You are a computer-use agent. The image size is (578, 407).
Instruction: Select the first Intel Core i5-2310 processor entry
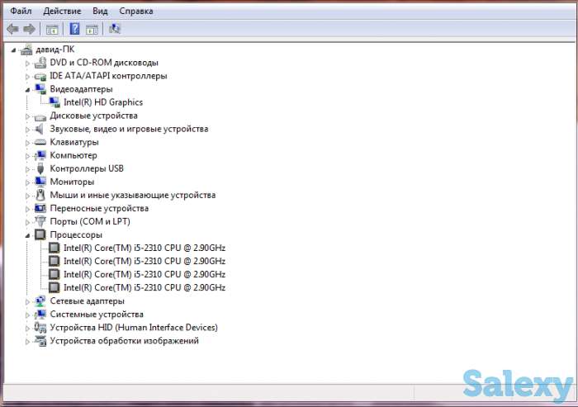pyautogui.click(x=144, y=248)
